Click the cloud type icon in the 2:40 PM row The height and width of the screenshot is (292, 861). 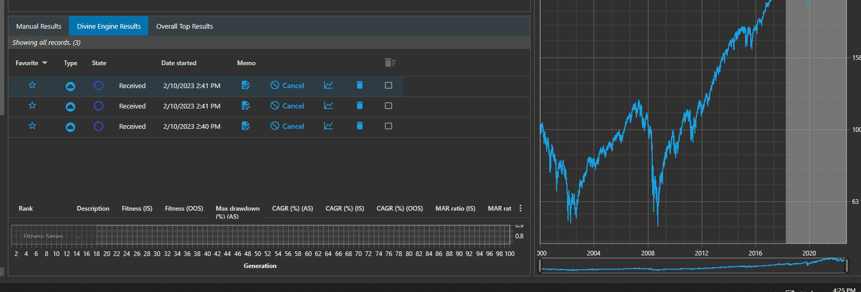point(70,127)
